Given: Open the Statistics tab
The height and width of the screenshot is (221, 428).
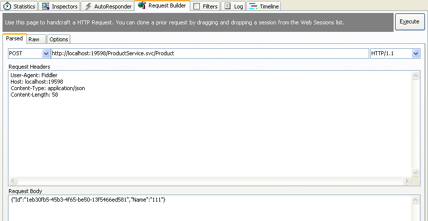Looking at the screenshot, I should (19, 6).
